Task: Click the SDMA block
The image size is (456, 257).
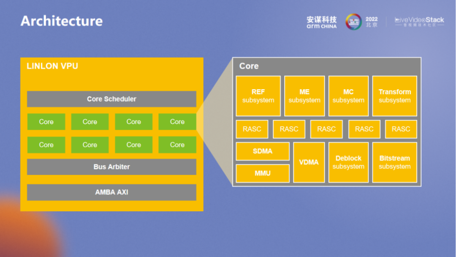Action: [263, 151]
